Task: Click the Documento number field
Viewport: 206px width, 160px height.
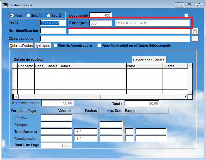Action: [100, 15]
